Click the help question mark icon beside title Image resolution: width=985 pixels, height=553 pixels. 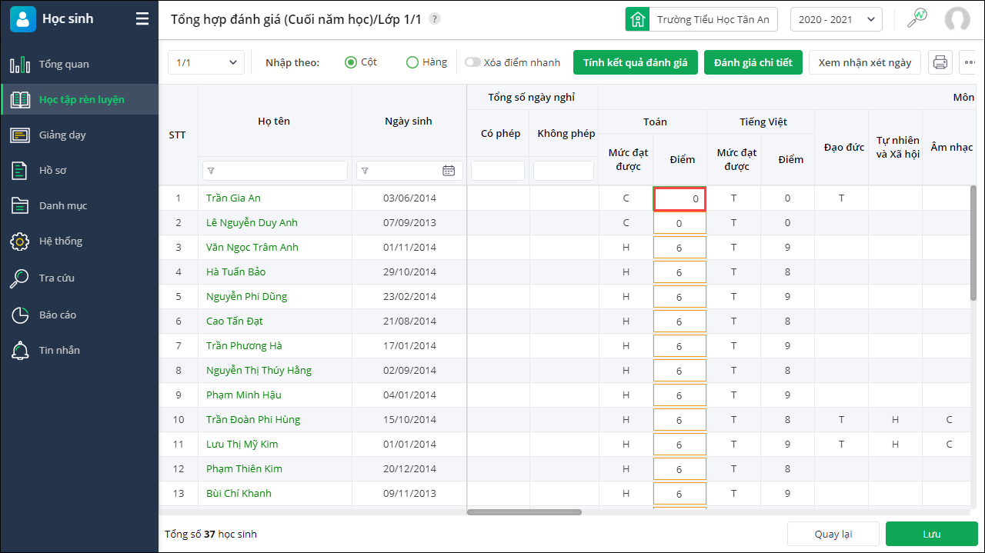[435, 19]
